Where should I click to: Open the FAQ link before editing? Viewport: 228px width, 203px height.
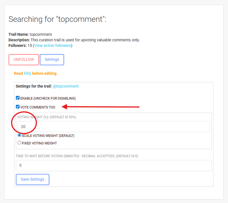tap(28, 73)
